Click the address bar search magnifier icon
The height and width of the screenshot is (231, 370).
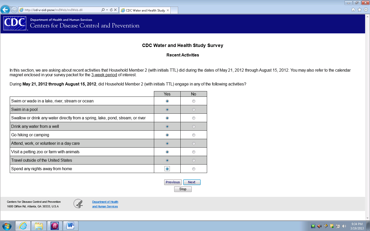(x=103, y=10)
